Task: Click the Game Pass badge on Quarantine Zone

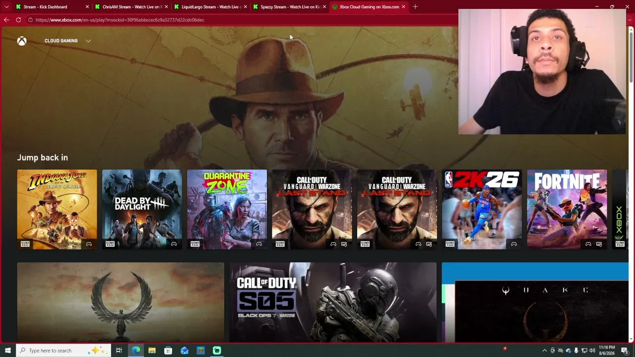Action: pyautogui.click(x=195, y=244)
